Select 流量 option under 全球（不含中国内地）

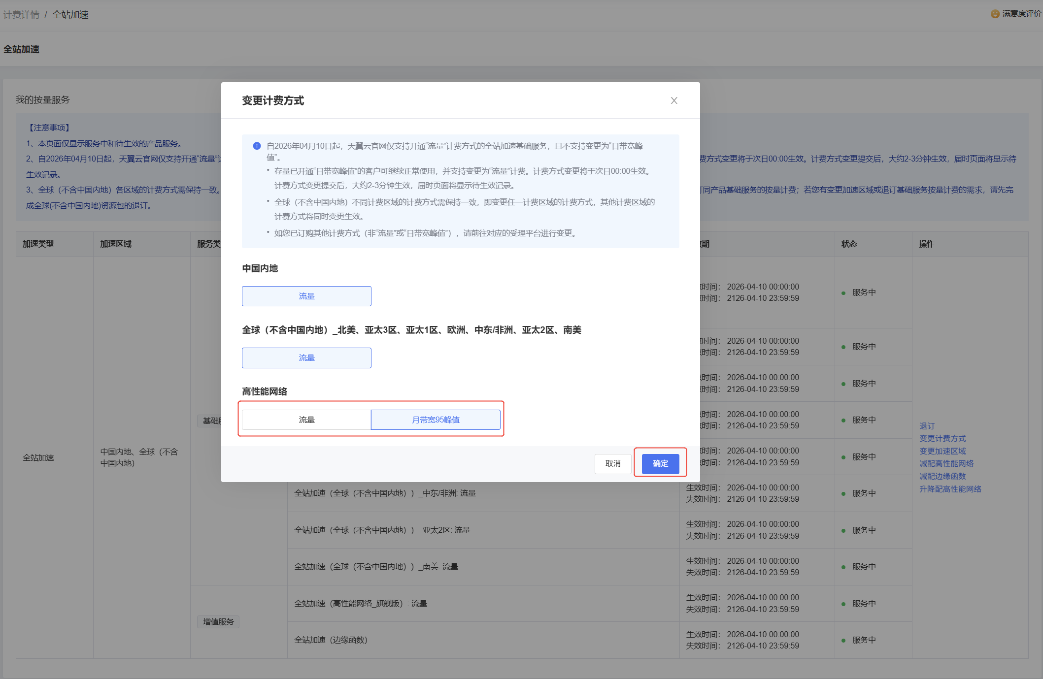click(306, 357)
